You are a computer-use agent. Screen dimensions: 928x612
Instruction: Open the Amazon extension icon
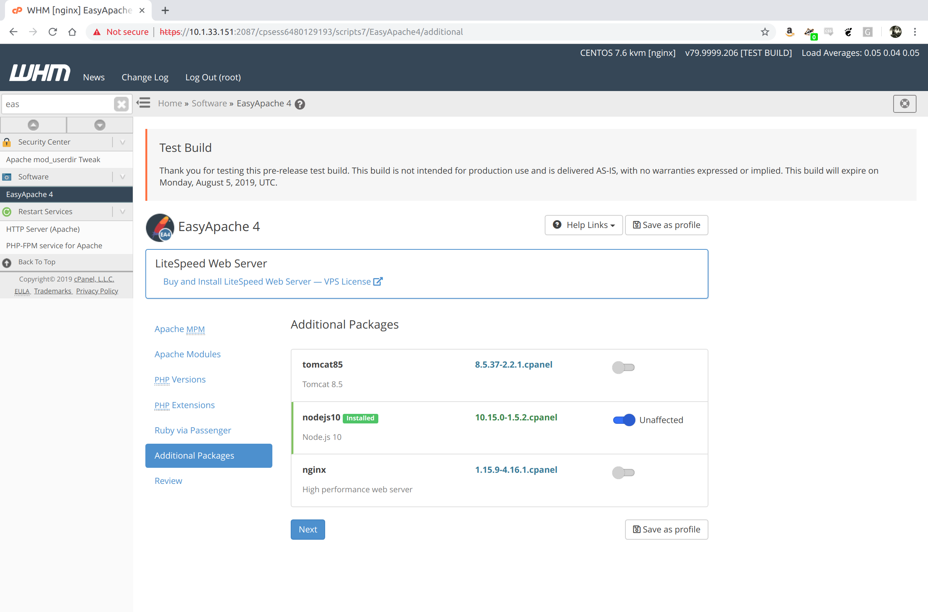coord(790,32)
